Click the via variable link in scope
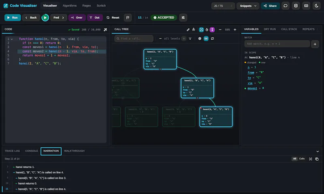This screenshot has width=324, height=194. tap(250, 83)
